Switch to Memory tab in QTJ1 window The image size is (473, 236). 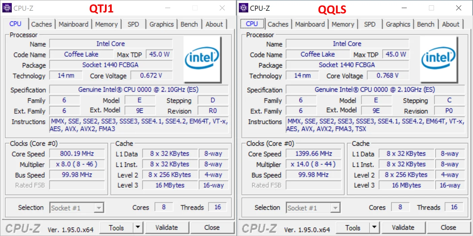(x=106, y=24)
